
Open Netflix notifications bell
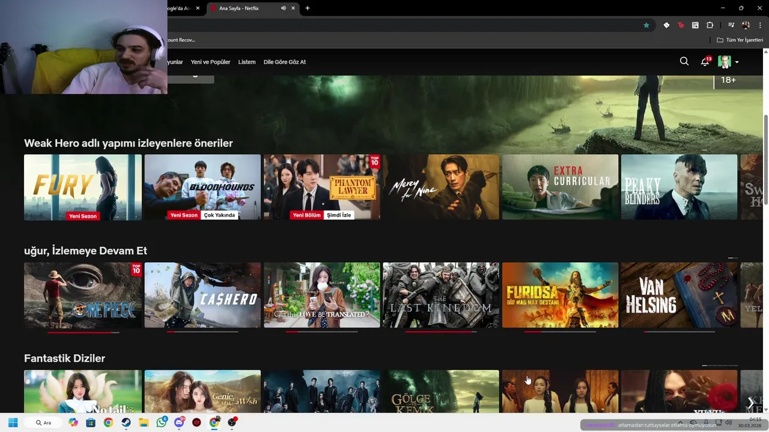705,61
